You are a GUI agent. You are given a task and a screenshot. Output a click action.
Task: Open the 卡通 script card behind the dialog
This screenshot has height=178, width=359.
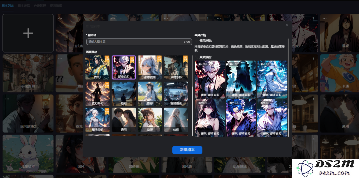tap(345, 73)
